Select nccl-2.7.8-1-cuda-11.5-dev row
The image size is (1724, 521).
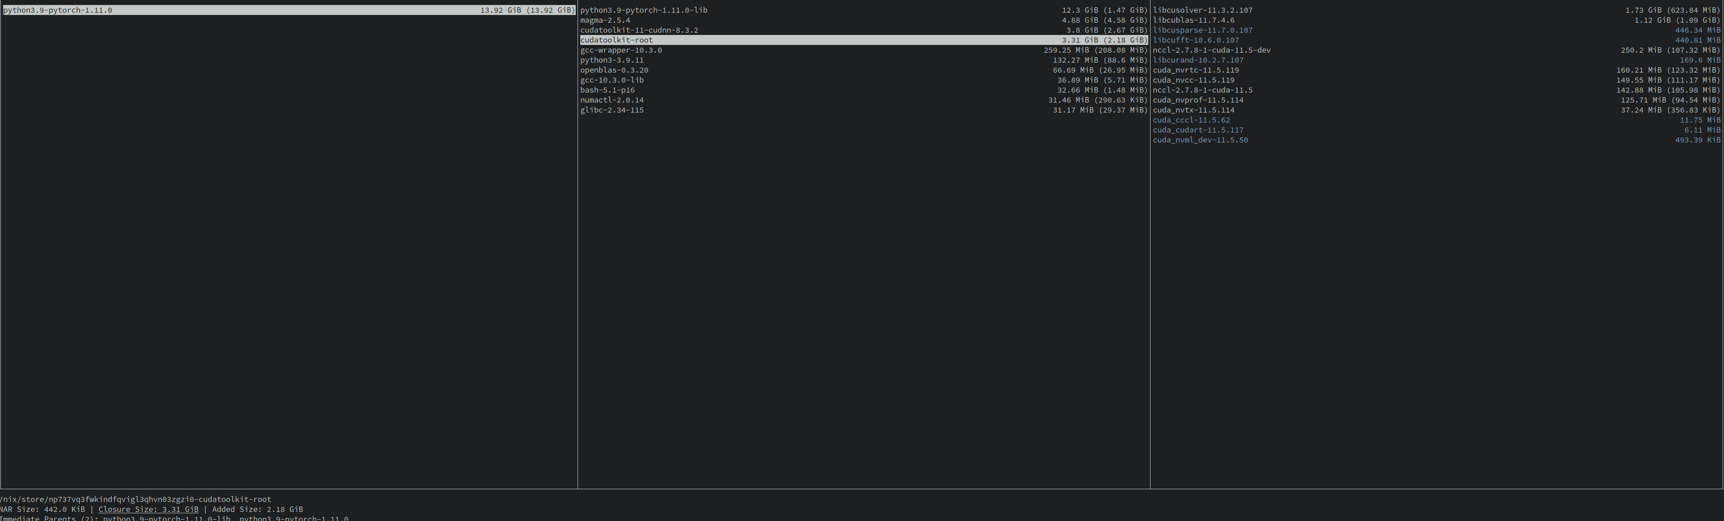[1211, 50]
